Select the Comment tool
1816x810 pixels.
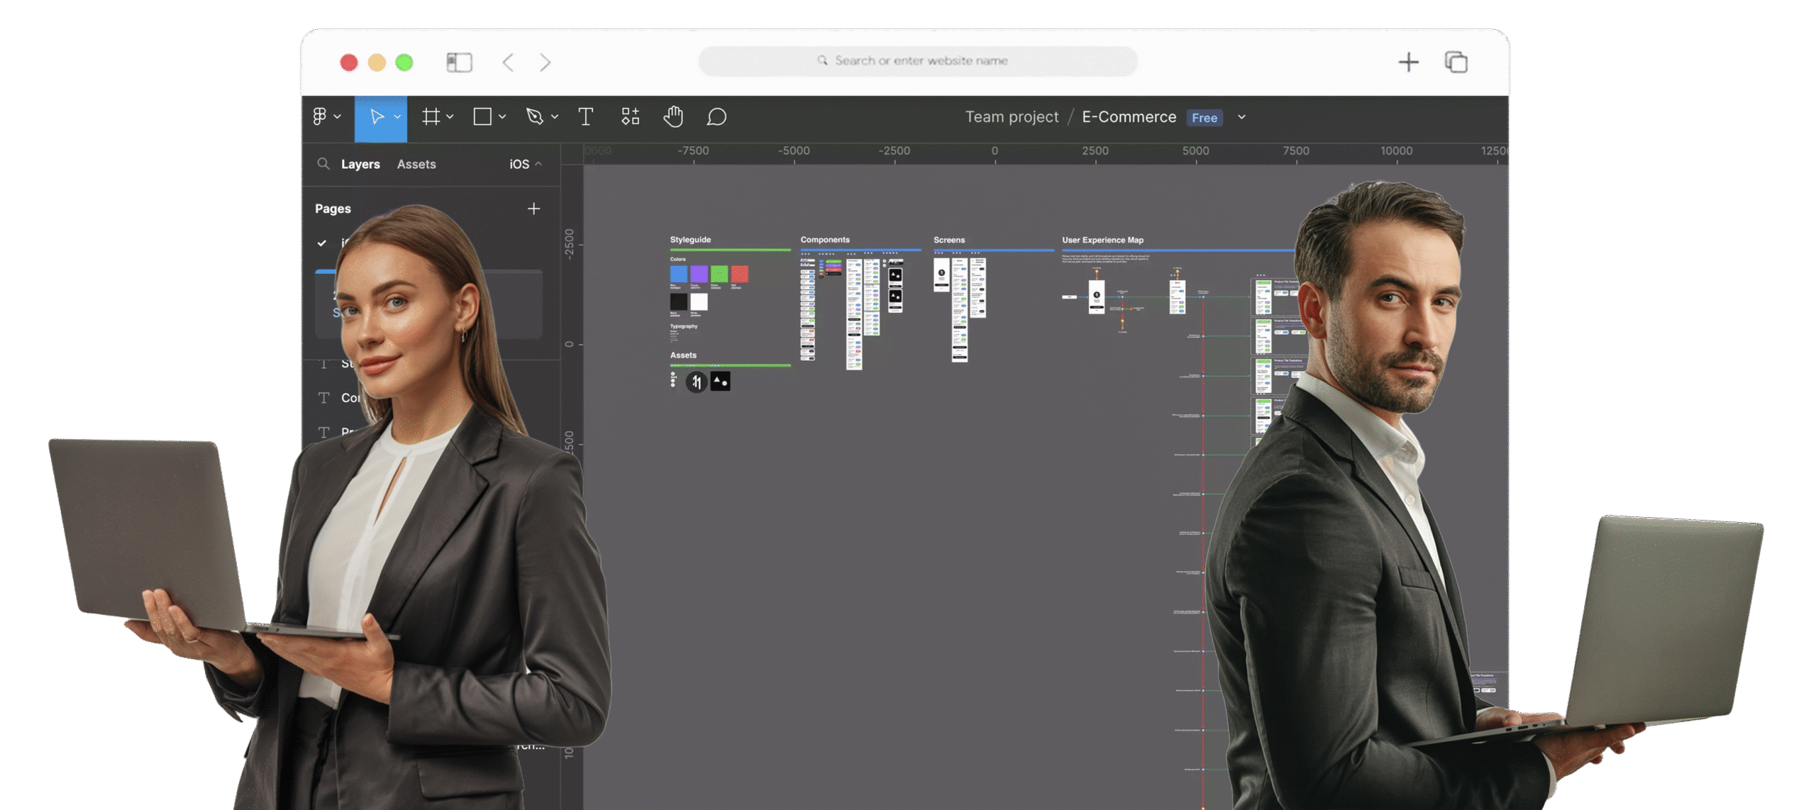(716, 117)
